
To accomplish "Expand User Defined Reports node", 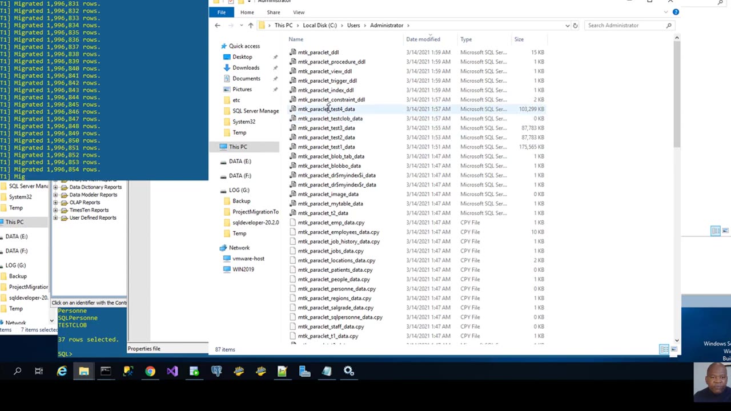I will (x=55, y=218).
